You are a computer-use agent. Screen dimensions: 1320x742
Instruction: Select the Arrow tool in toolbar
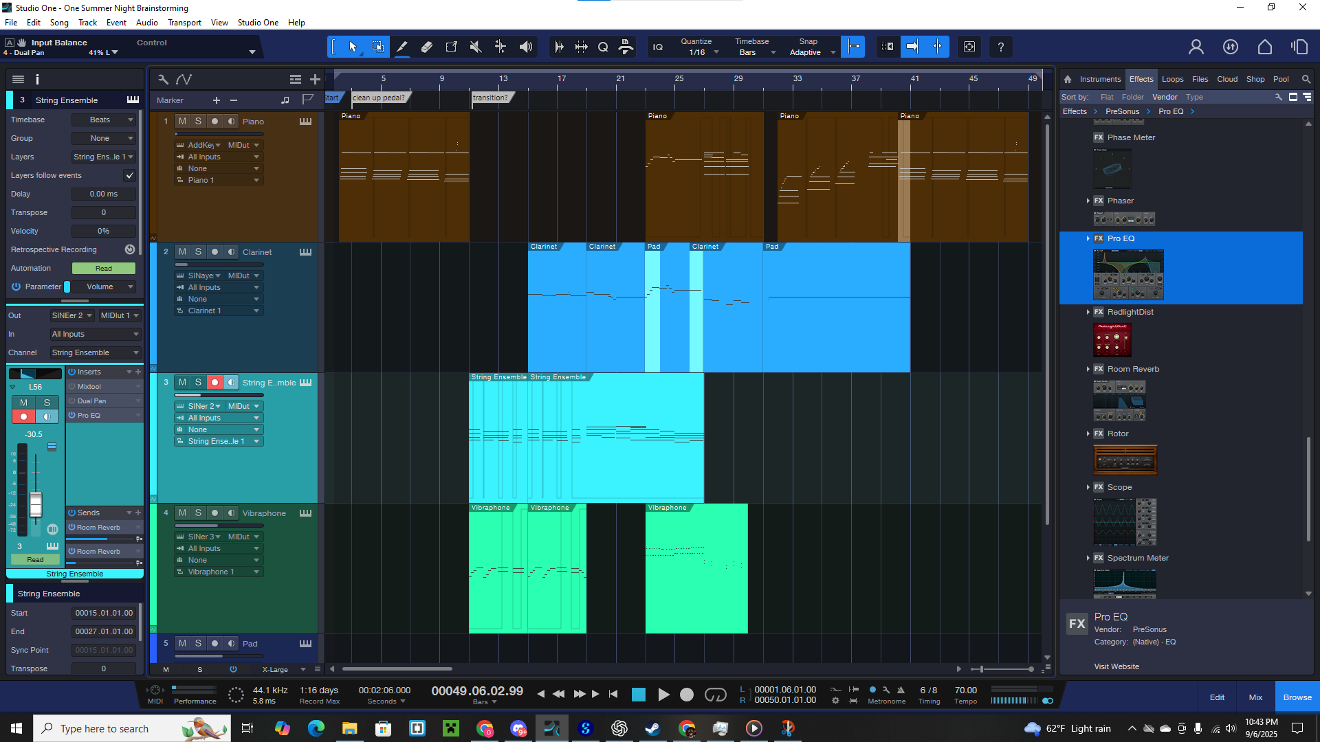point(353,47)
